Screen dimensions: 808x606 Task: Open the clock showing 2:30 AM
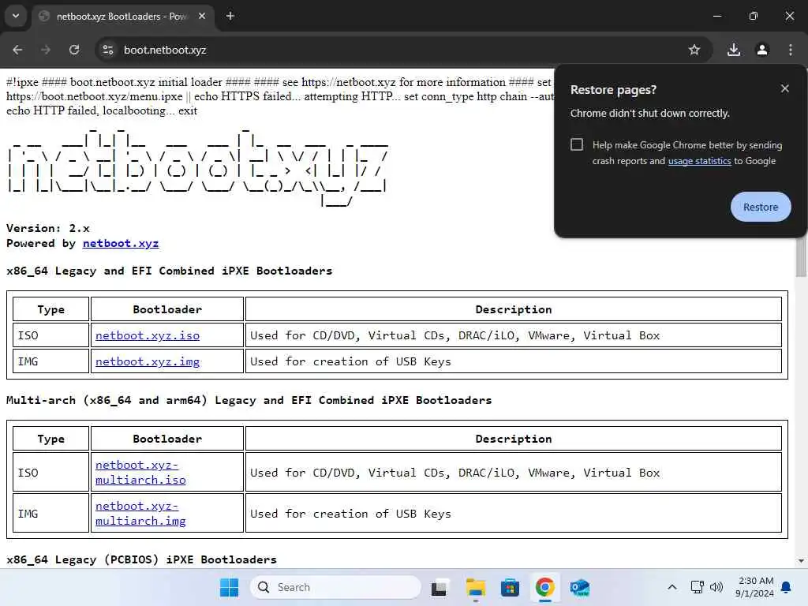click(x=754, y=587)
